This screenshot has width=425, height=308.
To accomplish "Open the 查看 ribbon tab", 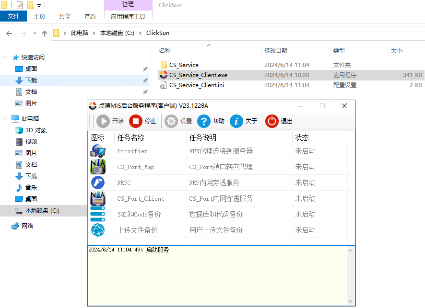I will click(x=90, y=16).
